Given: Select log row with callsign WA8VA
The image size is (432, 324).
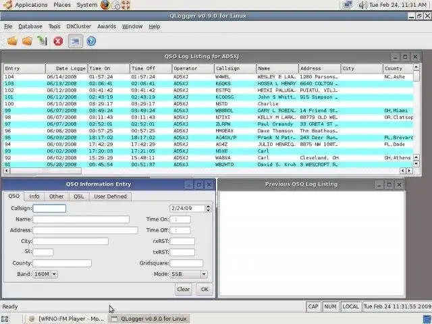Looking at the screenshot, I should (x=209, y=158).
